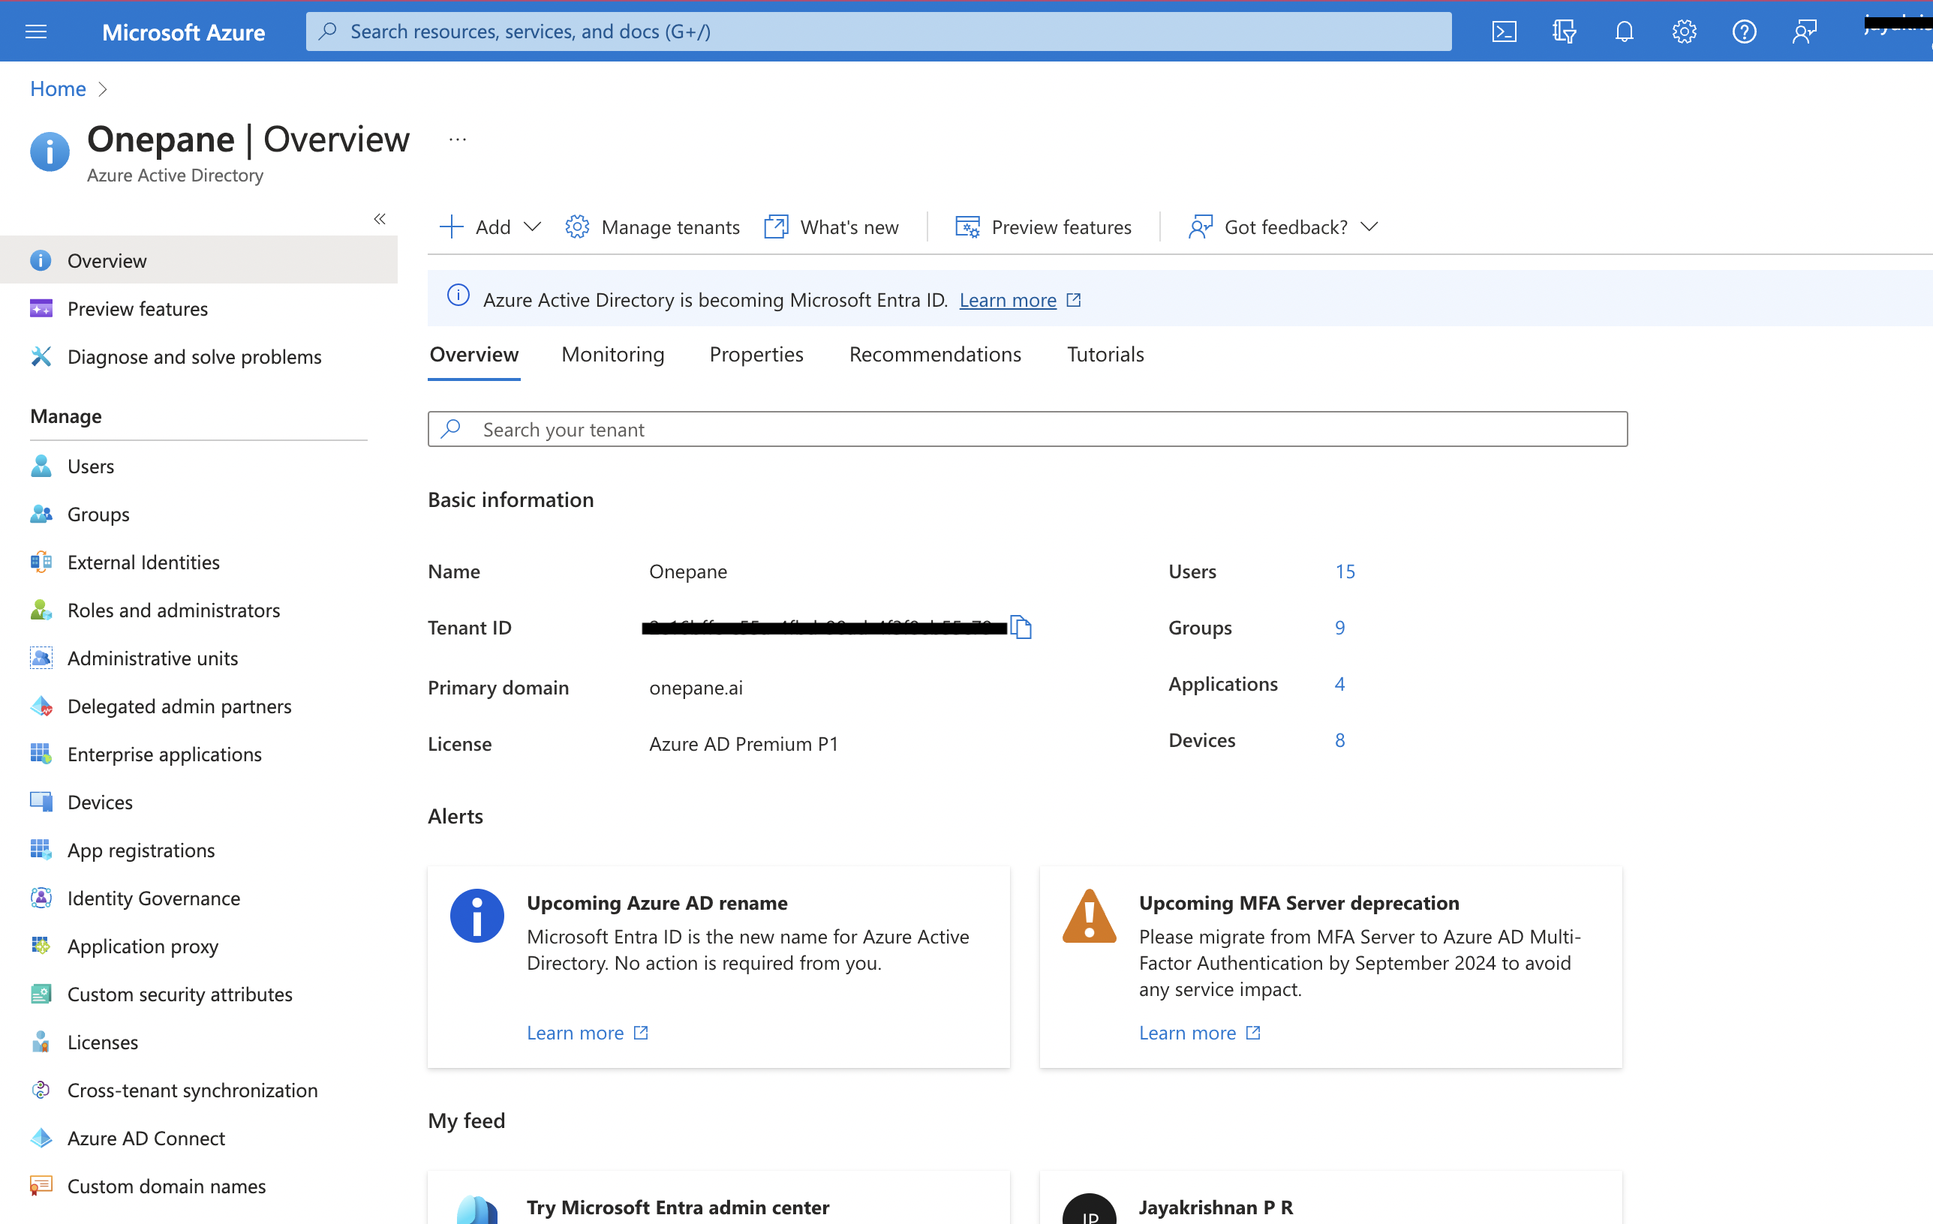This screenshot has width=1933, height=1224.
Task: Open Devices in the sidebar
Action: click(198, 802)
